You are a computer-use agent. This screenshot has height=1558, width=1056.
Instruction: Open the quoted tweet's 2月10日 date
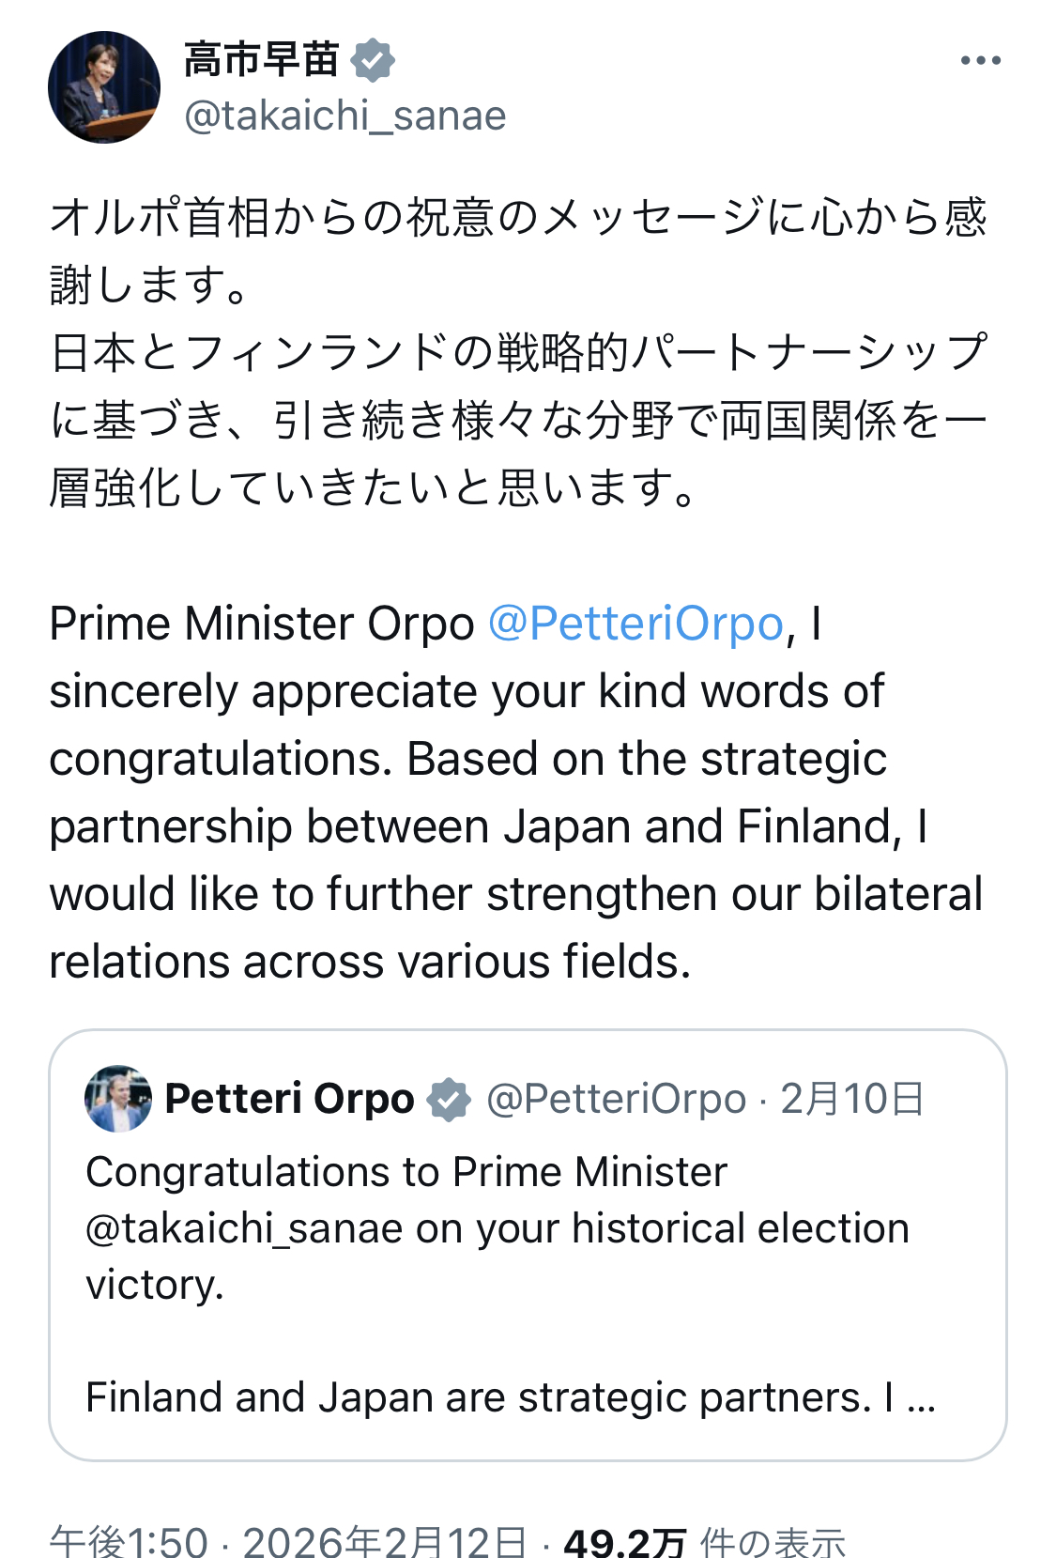[x=852, y=1099]
